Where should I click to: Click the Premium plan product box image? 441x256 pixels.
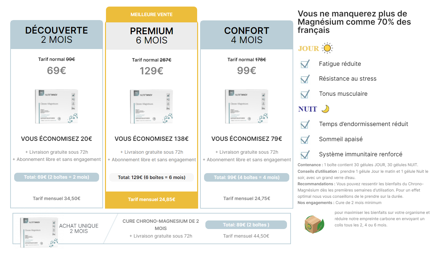(x=151, y=106)
